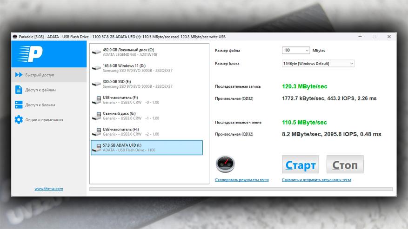Click USB drive icon for USB-накопитель (F:)
This screenshot has width=408, height=229.
97,100
